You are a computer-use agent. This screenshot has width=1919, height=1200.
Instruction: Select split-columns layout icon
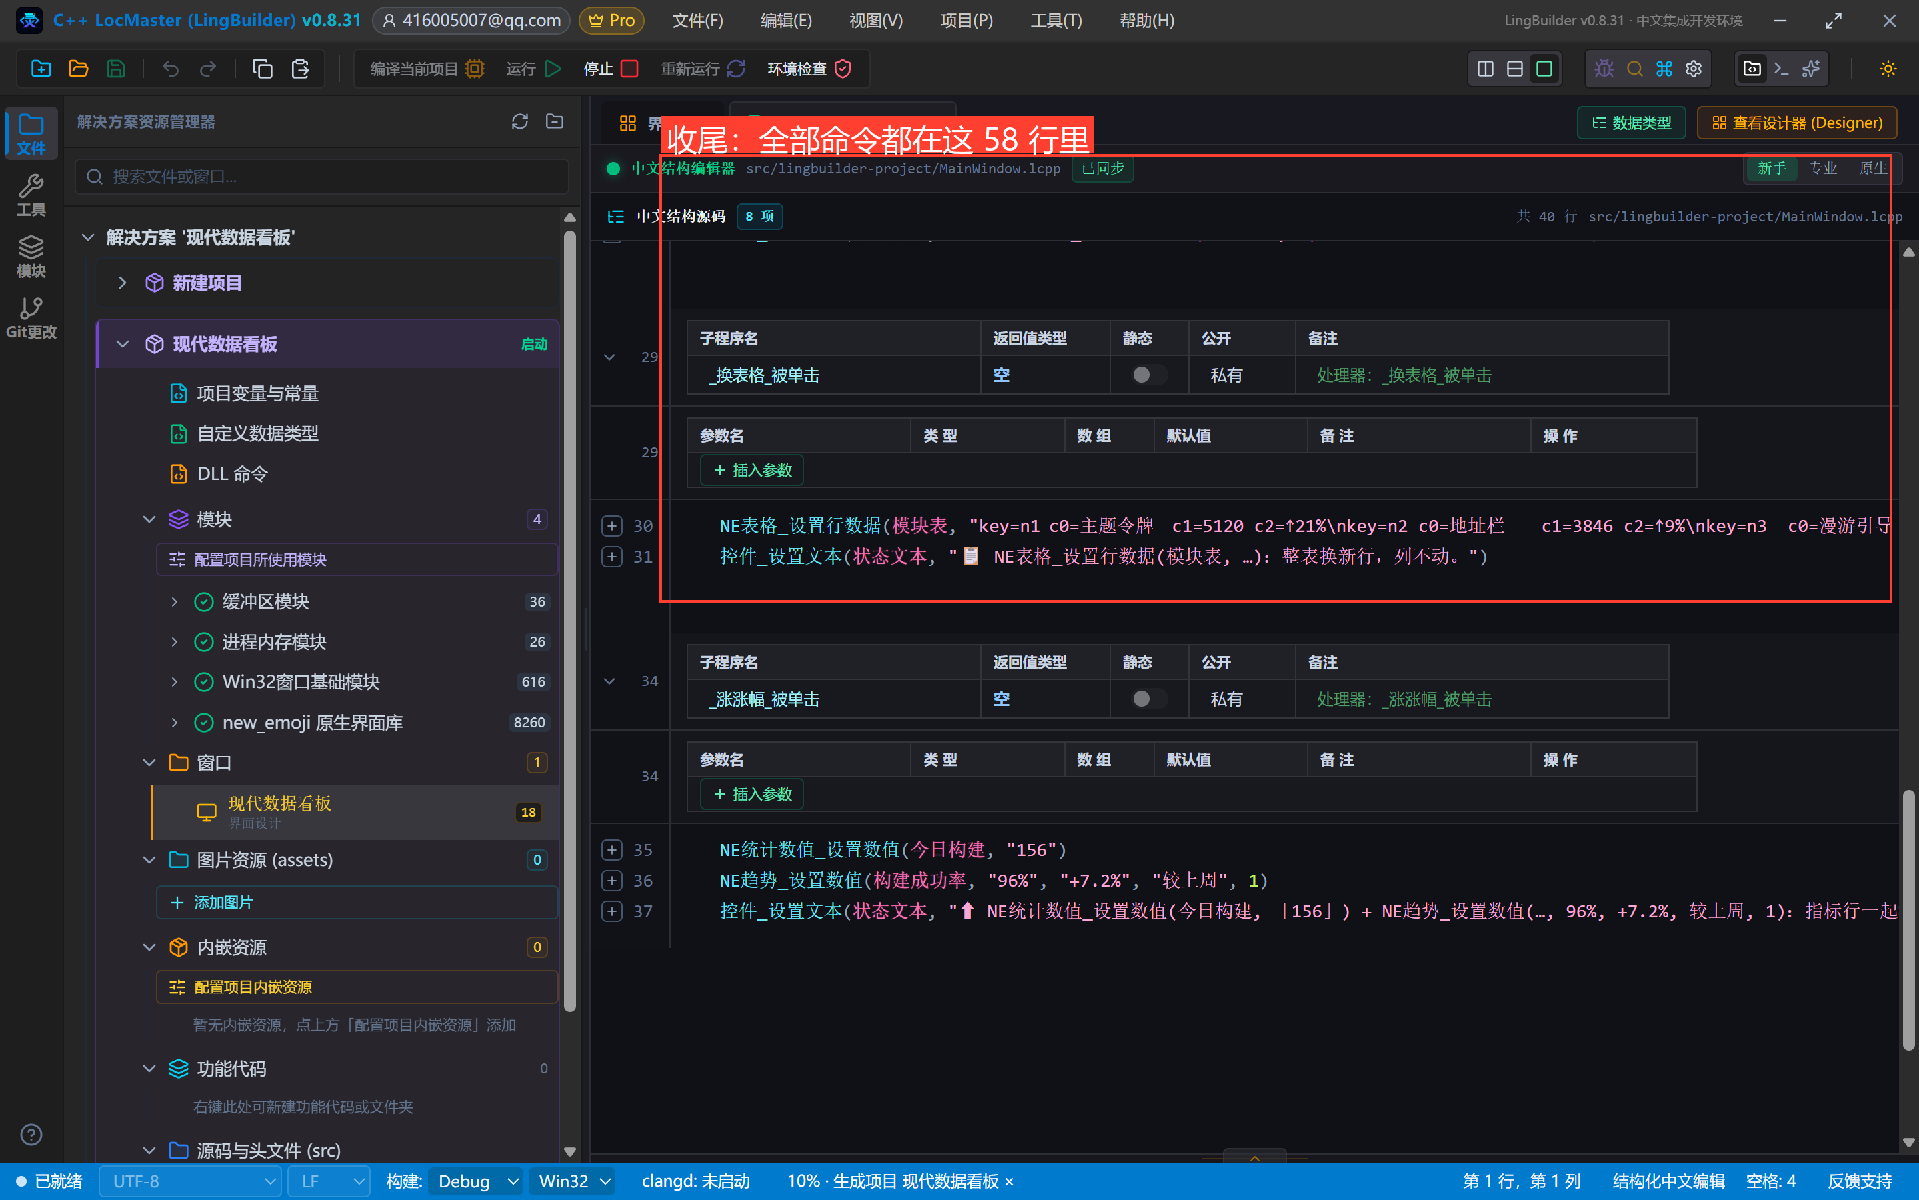point(1485,69)
